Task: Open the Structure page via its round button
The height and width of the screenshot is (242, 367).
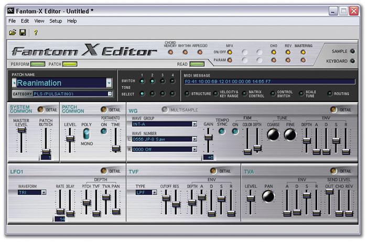Action: tap(187, 94)
